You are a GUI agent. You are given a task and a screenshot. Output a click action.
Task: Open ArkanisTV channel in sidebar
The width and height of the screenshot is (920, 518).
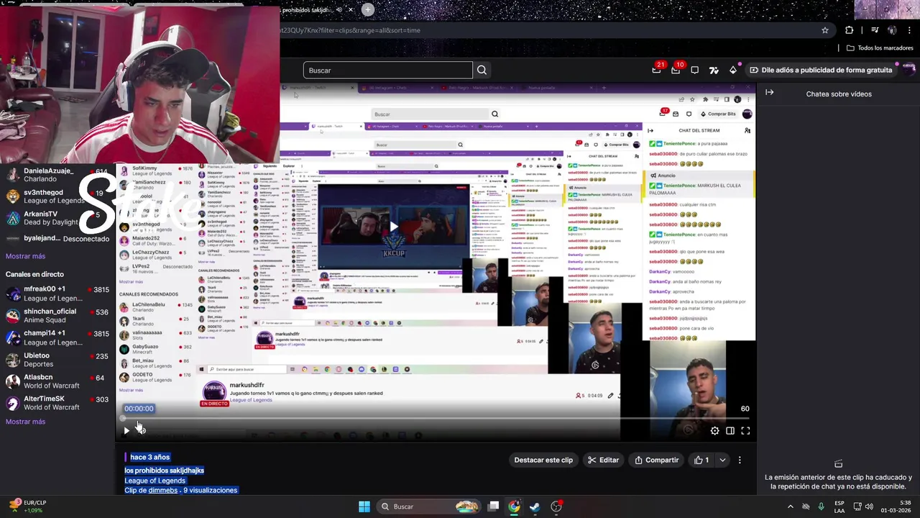[57, 218]
